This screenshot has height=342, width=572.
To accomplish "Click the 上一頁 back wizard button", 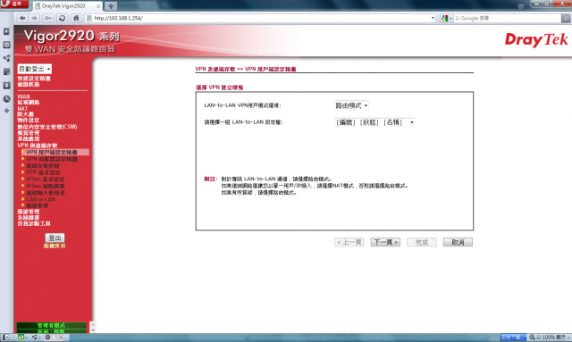I will (349, 242).
